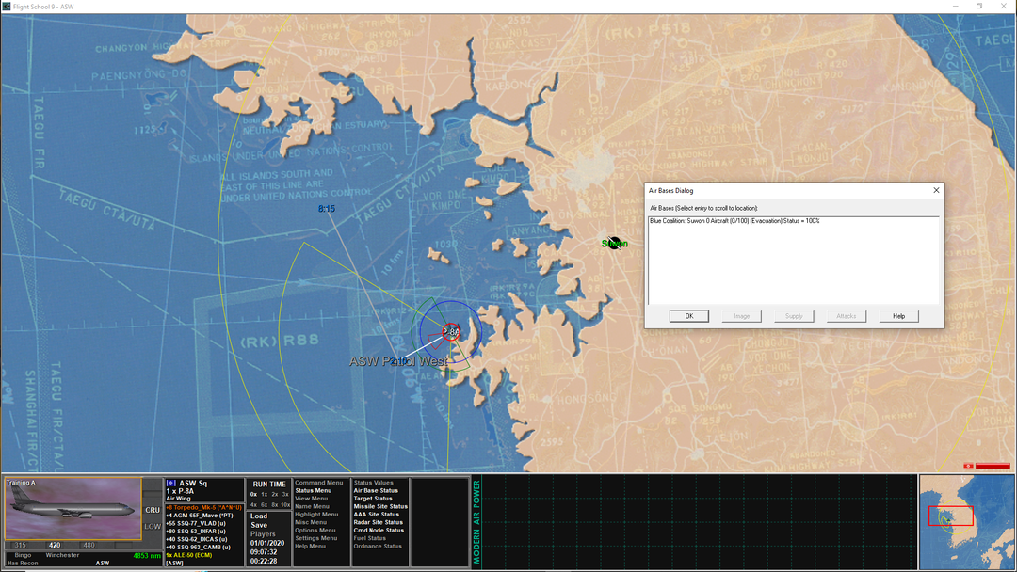Click Help in the Air Bases dialog
The height and width of the screenshot is (572, 1017).
click(x=897, y=315)
